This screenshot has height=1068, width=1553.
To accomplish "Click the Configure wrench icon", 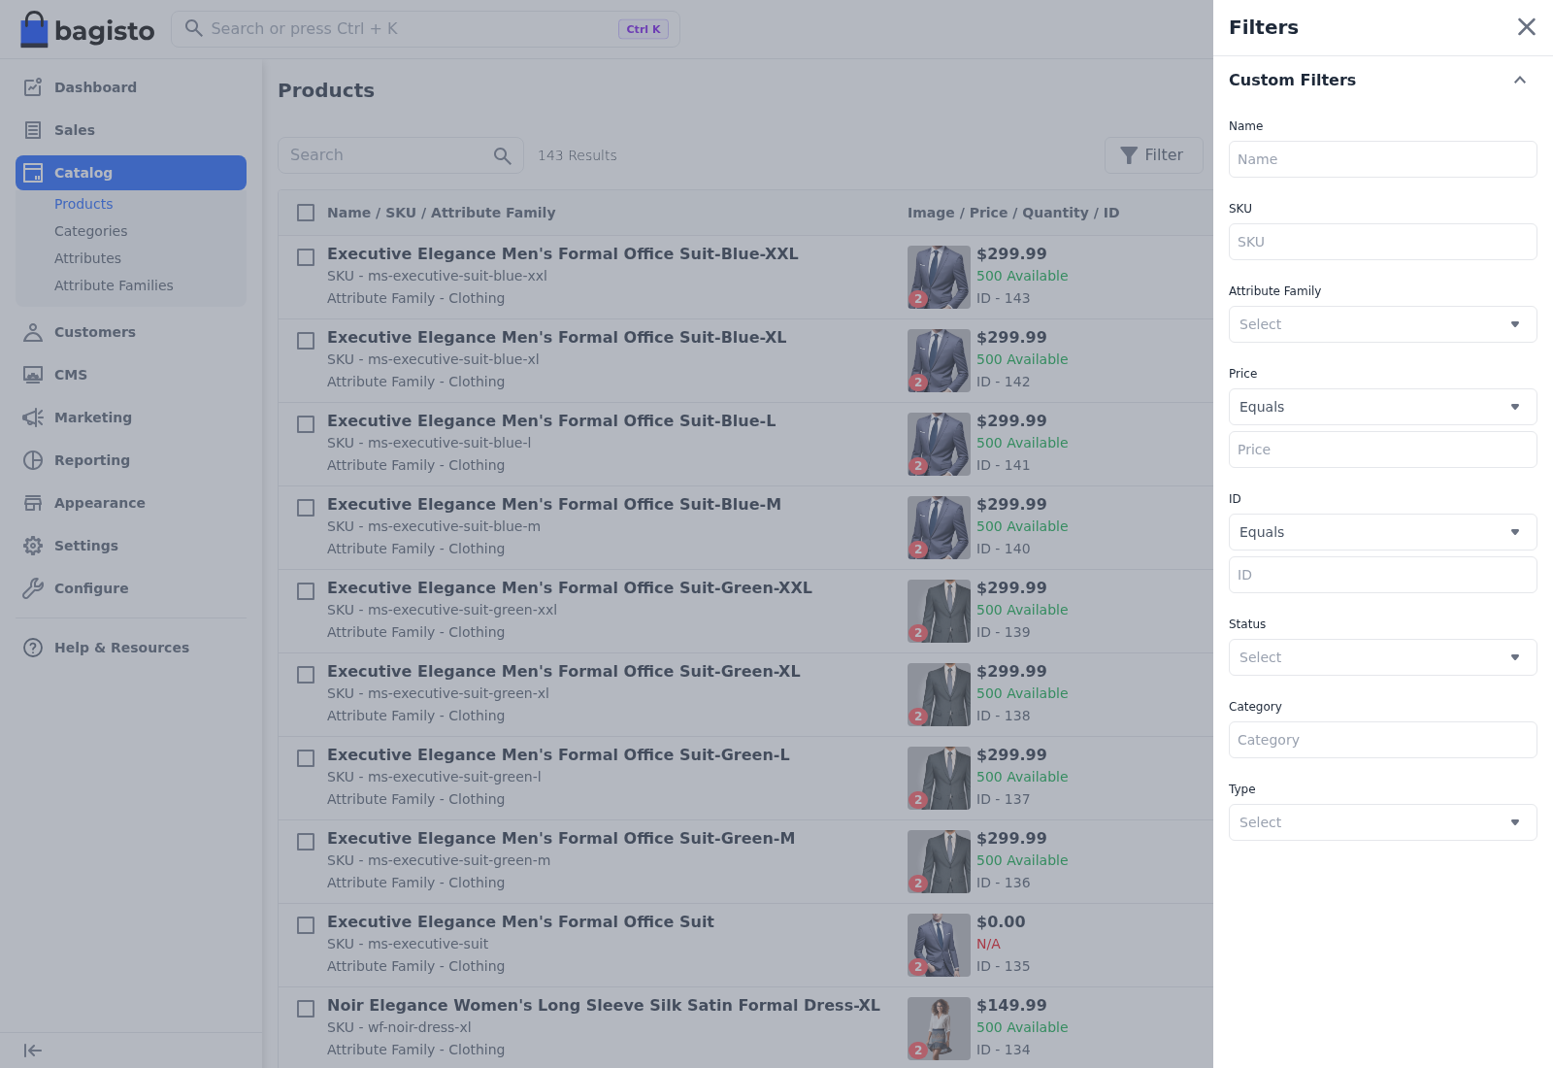I will [33, 588].
